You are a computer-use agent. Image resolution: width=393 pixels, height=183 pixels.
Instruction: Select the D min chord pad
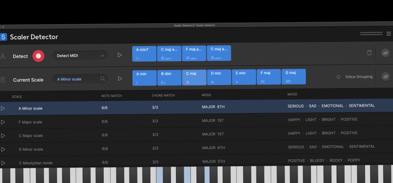pos(219,77)
